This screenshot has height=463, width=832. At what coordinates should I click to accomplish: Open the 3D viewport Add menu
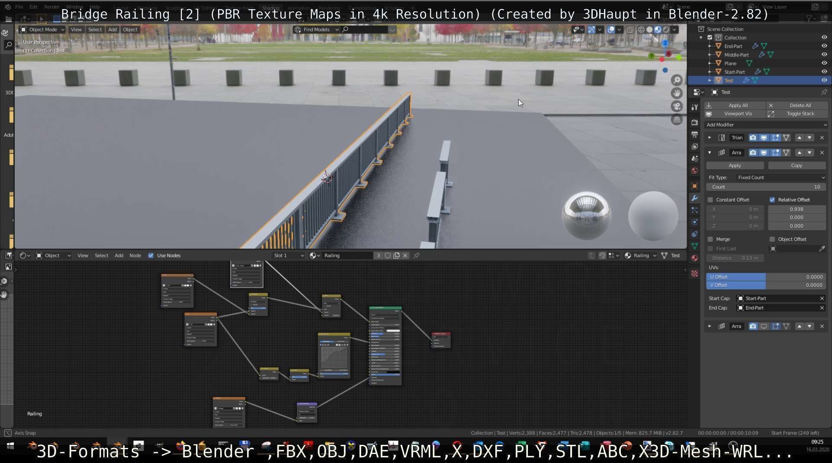pyautogui.click(x=112, y=30)
